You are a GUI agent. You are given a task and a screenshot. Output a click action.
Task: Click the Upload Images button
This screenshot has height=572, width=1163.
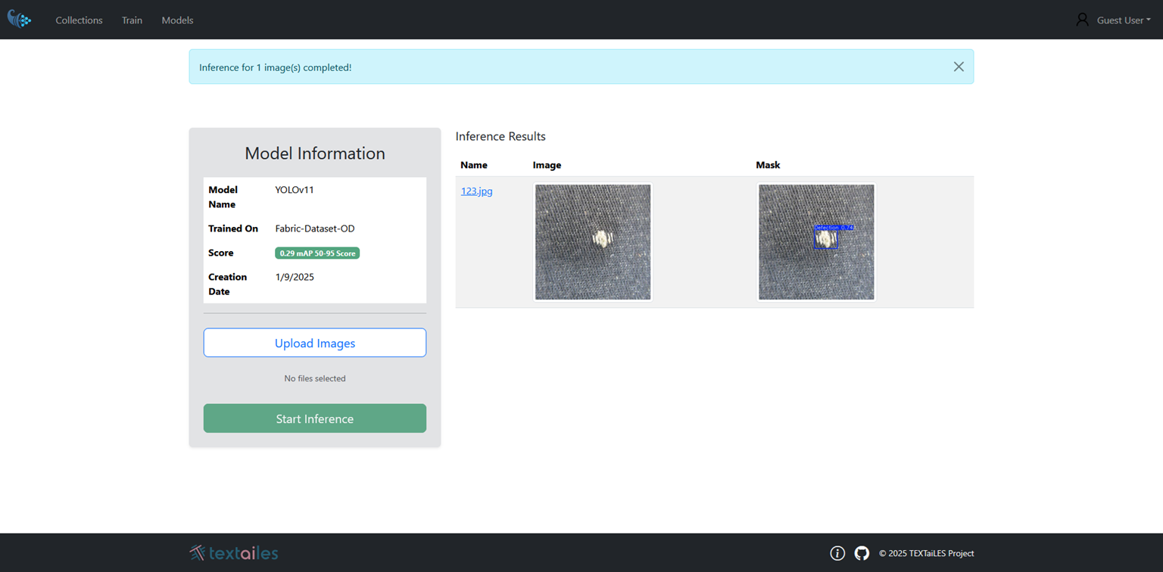click(x=314, y=343)
